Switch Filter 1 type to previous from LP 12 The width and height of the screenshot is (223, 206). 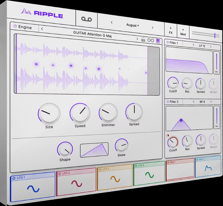[193, 45]
